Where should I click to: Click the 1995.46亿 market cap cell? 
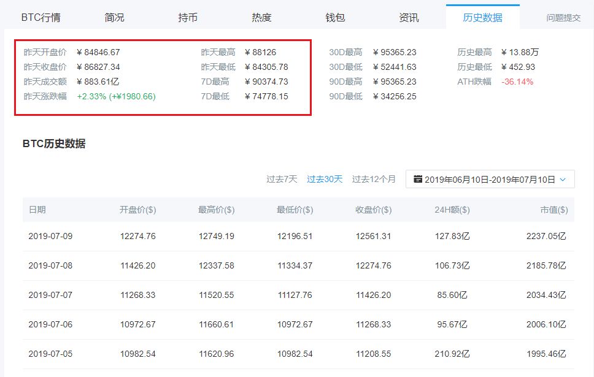coord(546,354)
